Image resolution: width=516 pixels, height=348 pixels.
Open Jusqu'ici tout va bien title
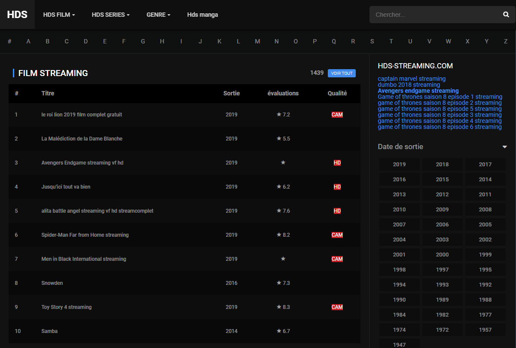click(66, 187)
